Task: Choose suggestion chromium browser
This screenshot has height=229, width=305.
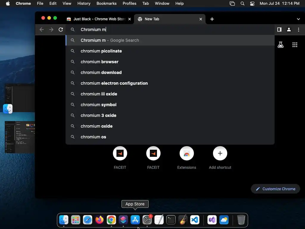Action: coord(170,62)
